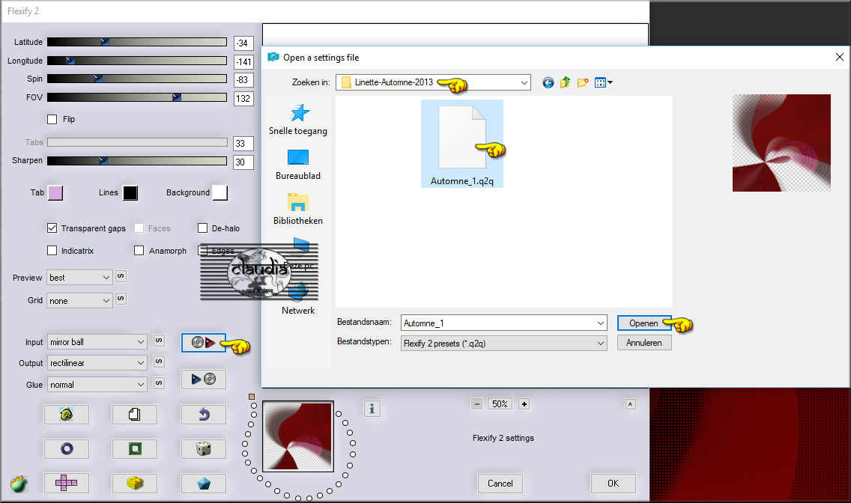
Task: Open the Preview quality dropdown
Action: tap(79, 278)
